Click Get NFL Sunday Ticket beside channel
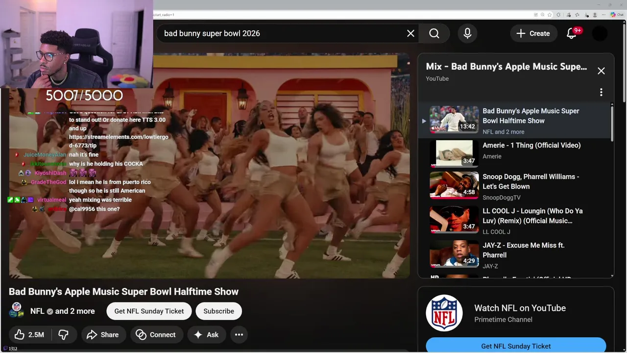Image resolution: width=627 pixels, height=353 pixels. 149,311
